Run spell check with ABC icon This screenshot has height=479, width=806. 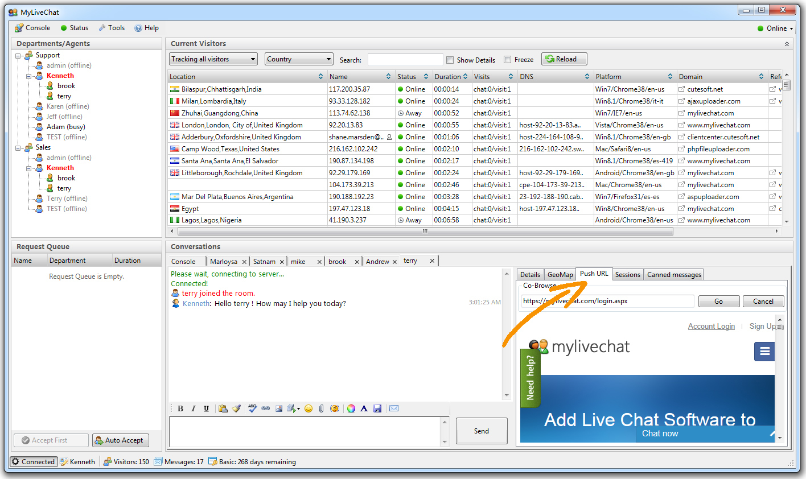253,408
